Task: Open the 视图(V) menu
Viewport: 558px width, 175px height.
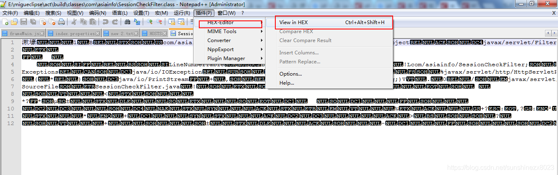Action: coord(75,13)
